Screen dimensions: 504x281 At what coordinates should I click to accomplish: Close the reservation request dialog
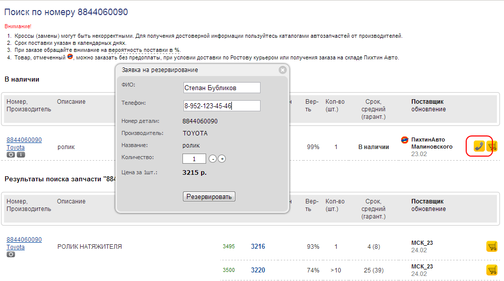(283, 70)
